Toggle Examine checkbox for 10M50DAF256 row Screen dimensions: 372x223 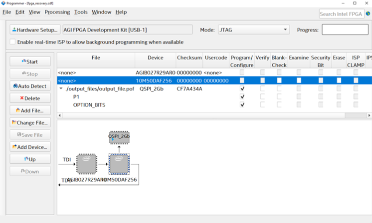pyautogui.click(x=299, y=80)
